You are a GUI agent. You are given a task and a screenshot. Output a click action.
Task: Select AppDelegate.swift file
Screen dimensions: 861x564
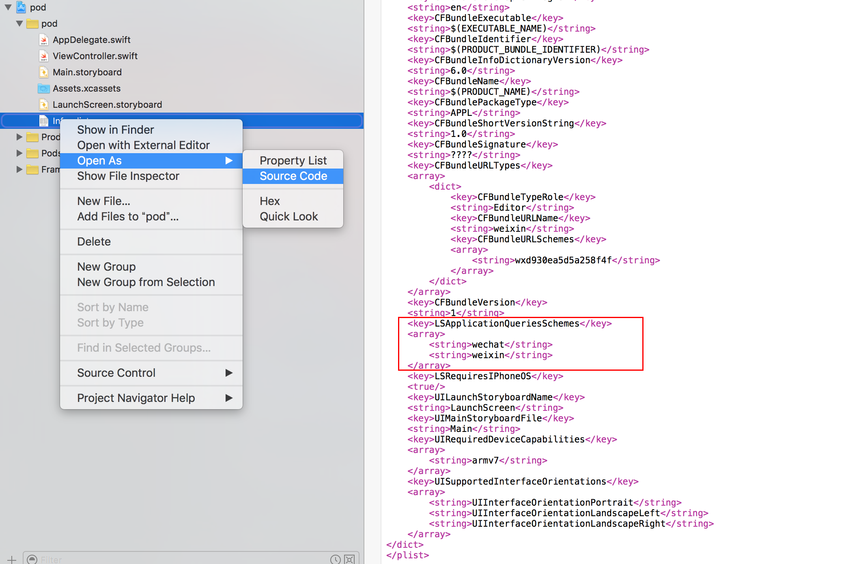click(x=91, y=40)
